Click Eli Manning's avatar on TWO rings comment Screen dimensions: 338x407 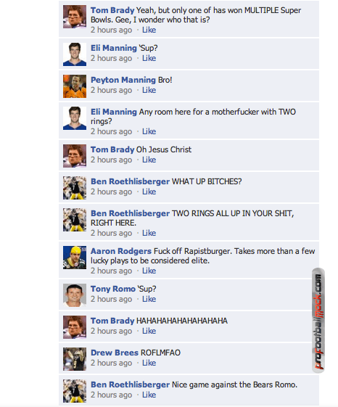75,118
